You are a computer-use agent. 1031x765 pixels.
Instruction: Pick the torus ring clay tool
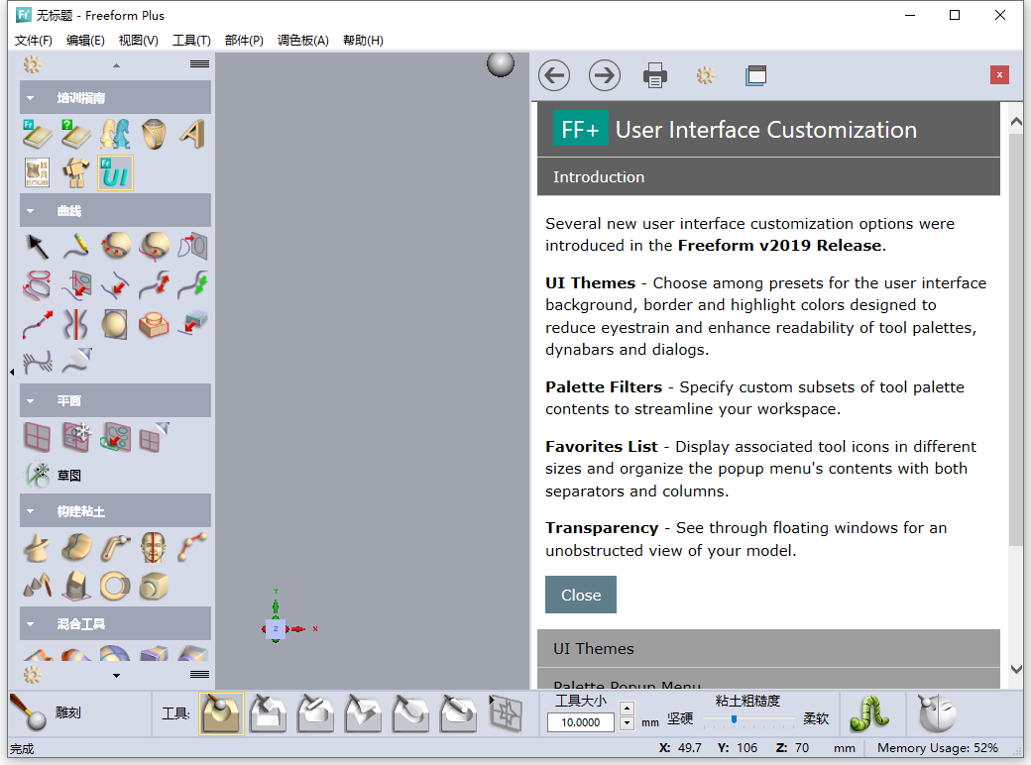pyautogui.click(x=115, y=587)
